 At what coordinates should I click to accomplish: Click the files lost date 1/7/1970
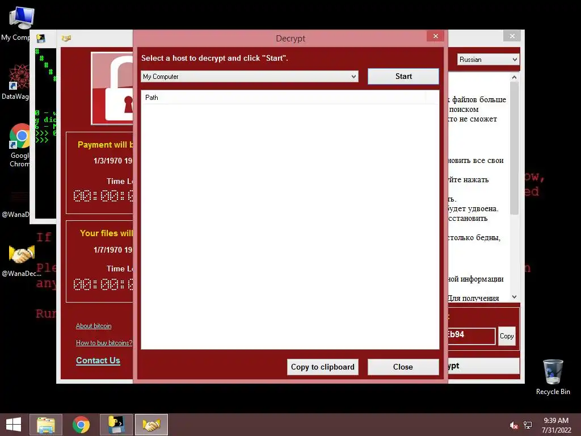[113, 250]
